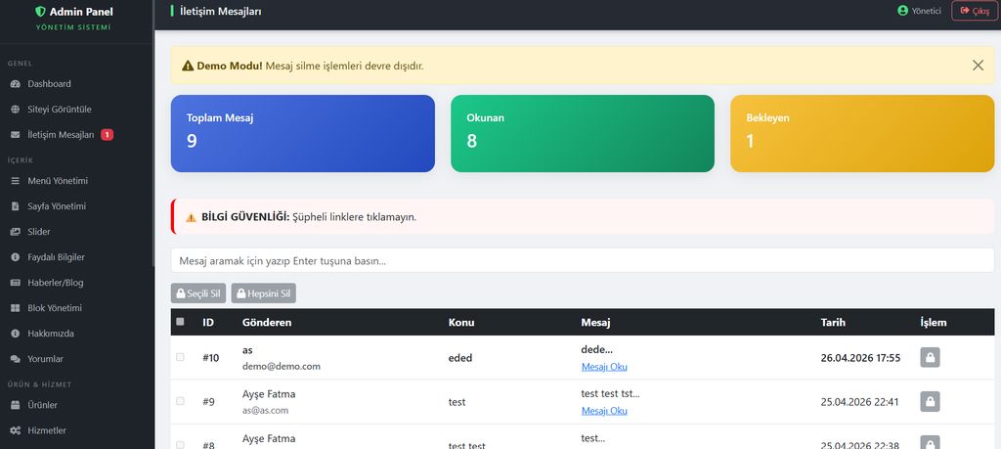Viewport: 1001px width, 449px height.
Task: Check the checkbox for message #9
Action: [x=180, y=401]
